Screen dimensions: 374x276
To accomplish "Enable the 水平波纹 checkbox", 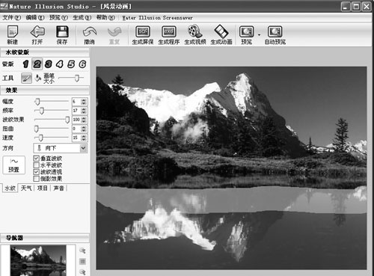I will 37,165.
